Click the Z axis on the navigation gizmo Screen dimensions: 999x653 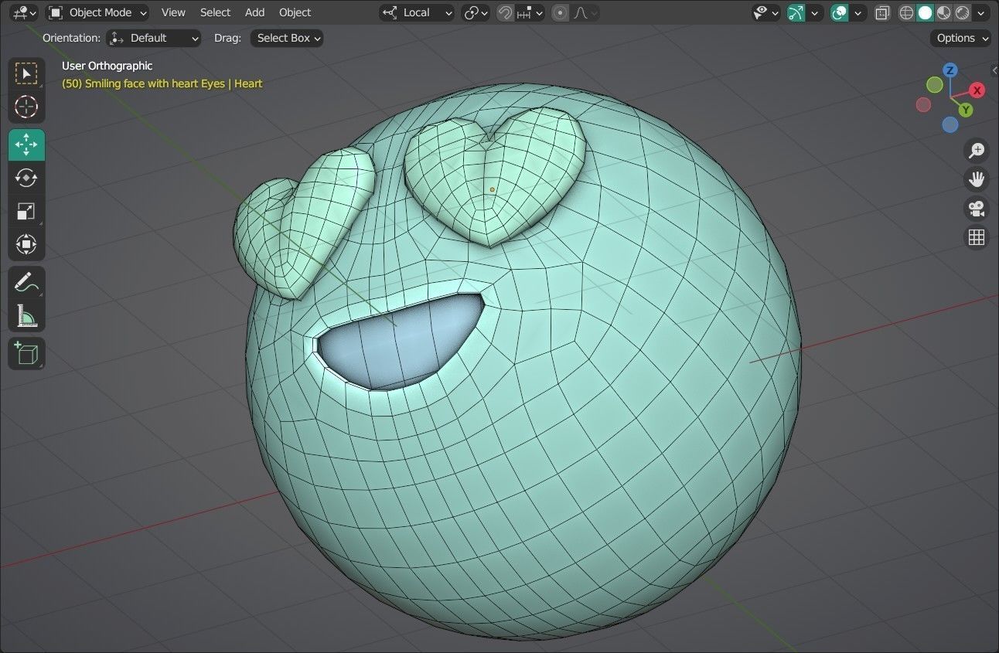[950, 70]
